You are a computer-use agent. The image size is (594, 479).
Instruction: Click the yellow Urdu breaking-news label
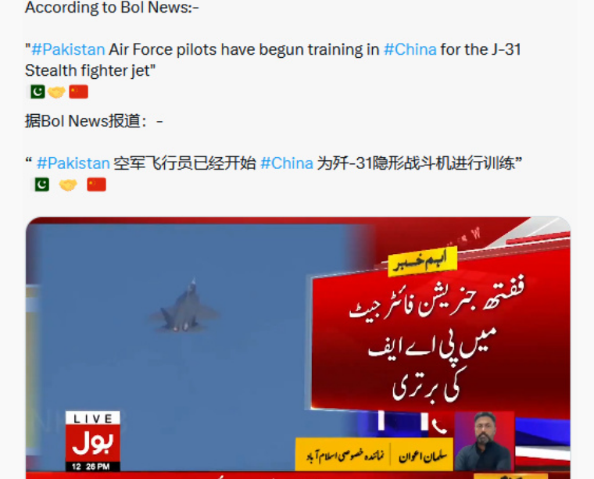coord(422,260)
